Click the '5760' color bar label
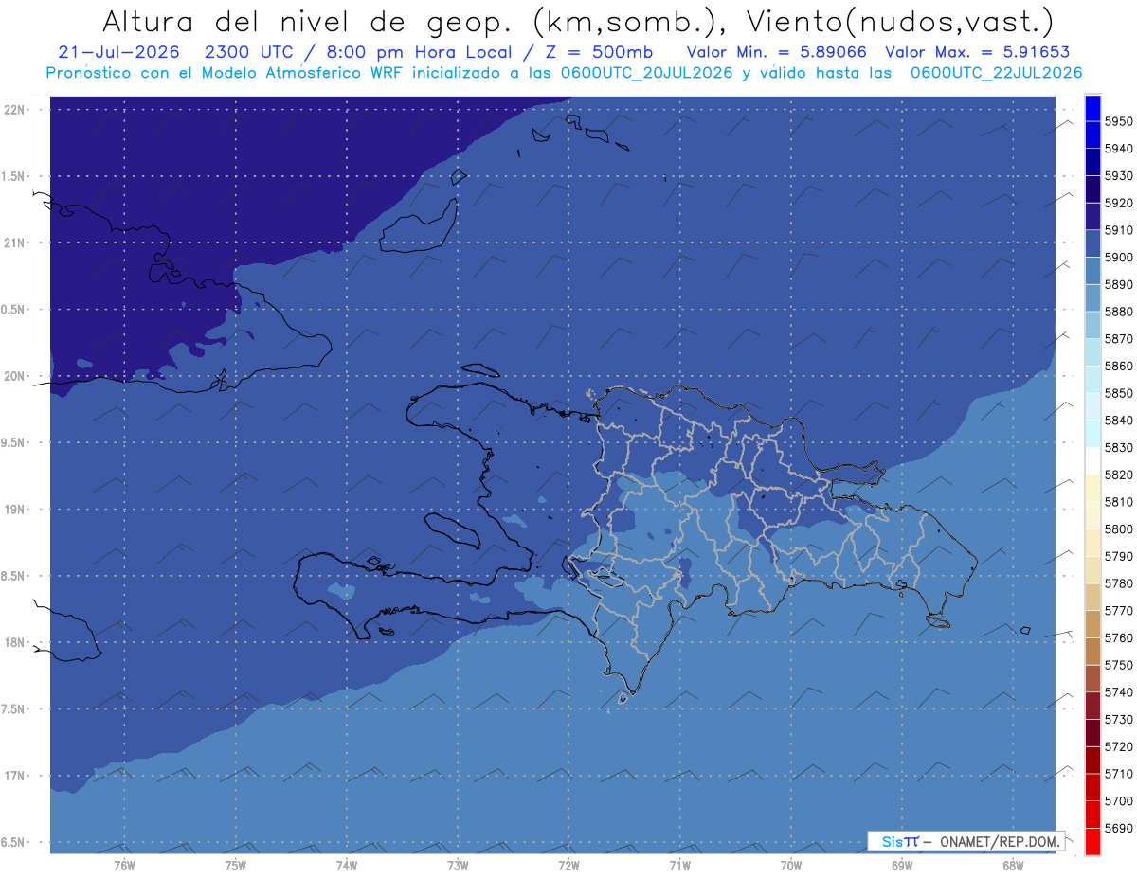This screenshot has height=878, width=1137. [x=1118, y=637]
